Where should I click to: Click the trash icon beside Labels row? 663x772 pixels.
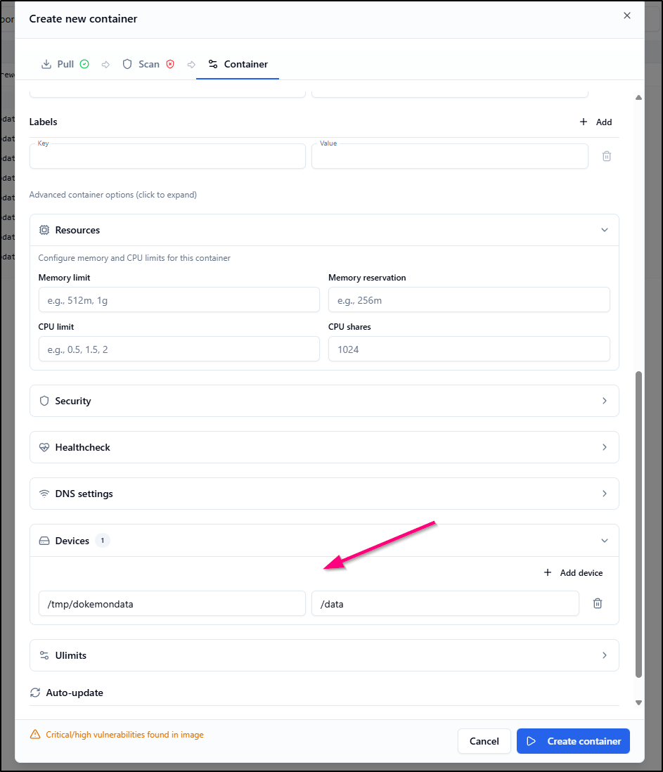point(606,156)
